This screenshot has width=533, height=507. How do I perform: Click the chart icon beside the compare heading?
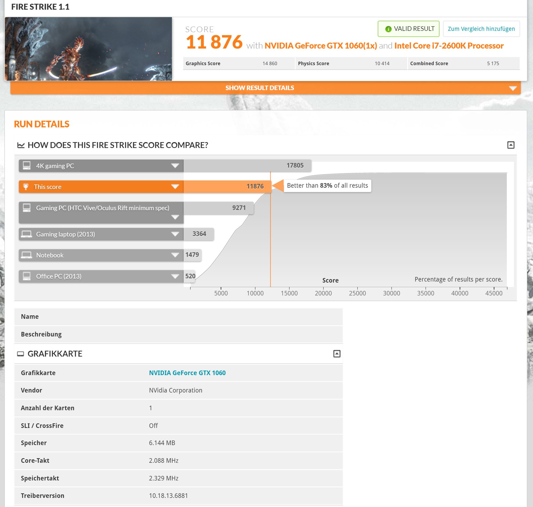(21, 145)
